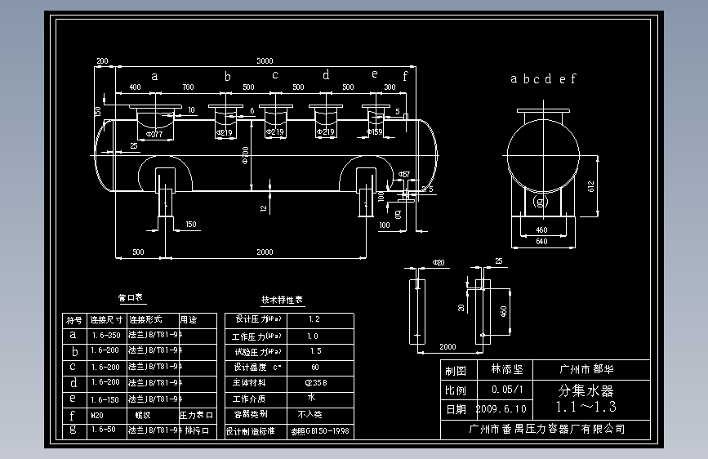Click the 3000 overall length dimension
Viewport: 708px width, 459px height.
(x=265, y=61)
